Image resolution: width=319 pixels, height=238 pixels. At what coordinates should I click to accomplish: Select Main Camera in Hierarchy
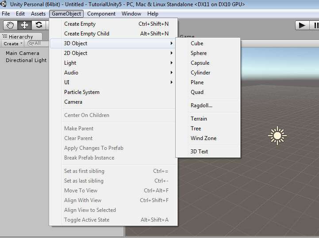(23, 53)
